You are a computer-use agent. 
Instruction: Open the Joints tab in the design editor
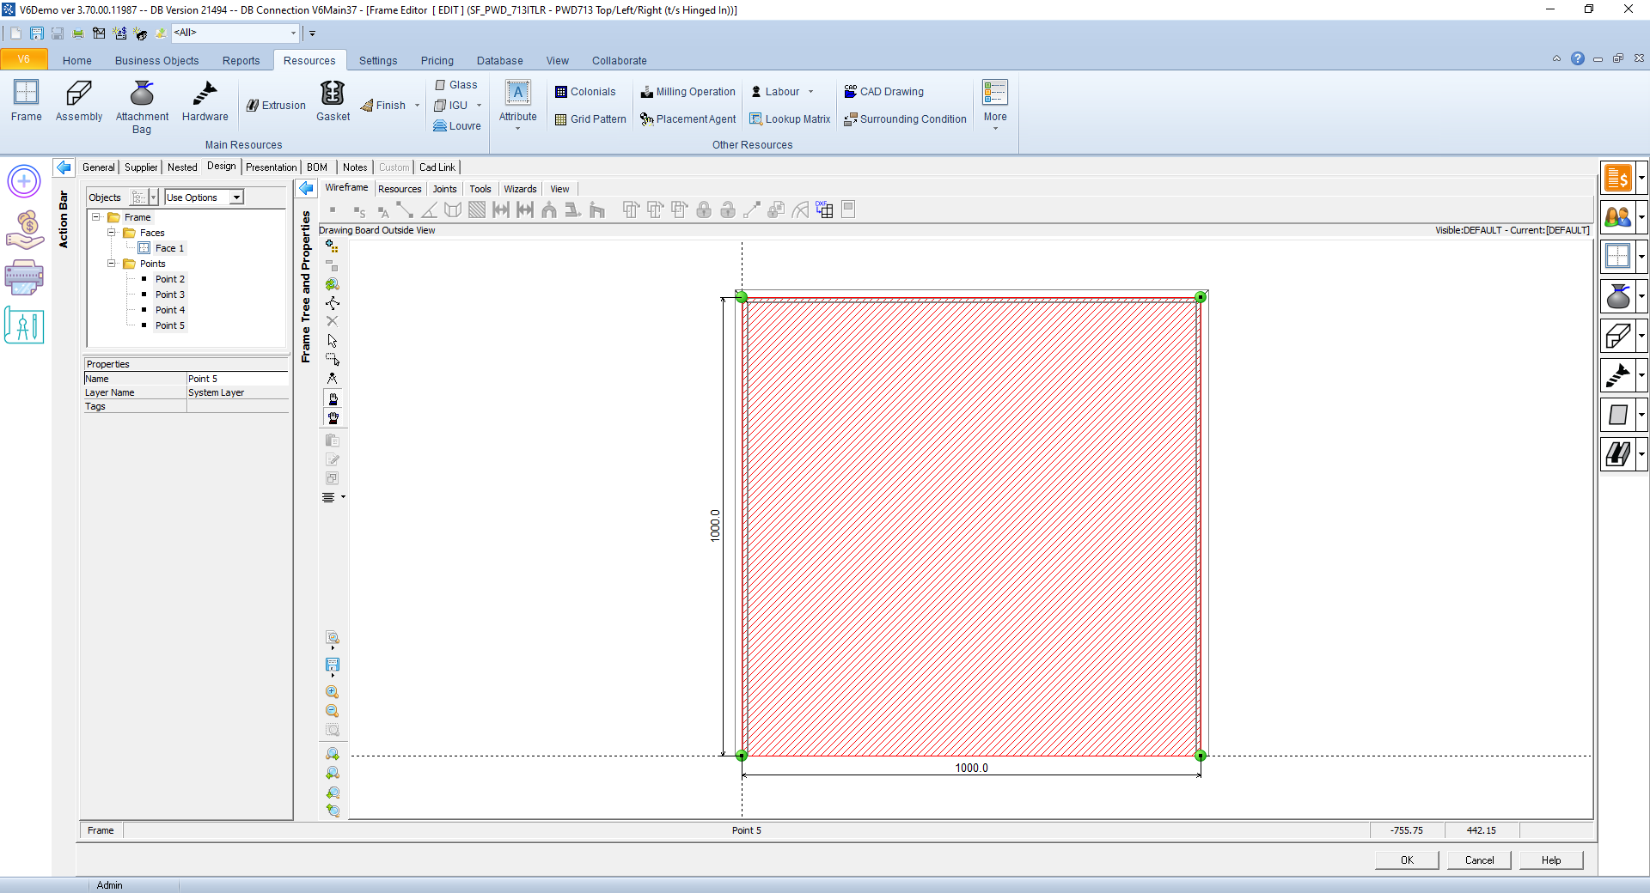point(444,188)
